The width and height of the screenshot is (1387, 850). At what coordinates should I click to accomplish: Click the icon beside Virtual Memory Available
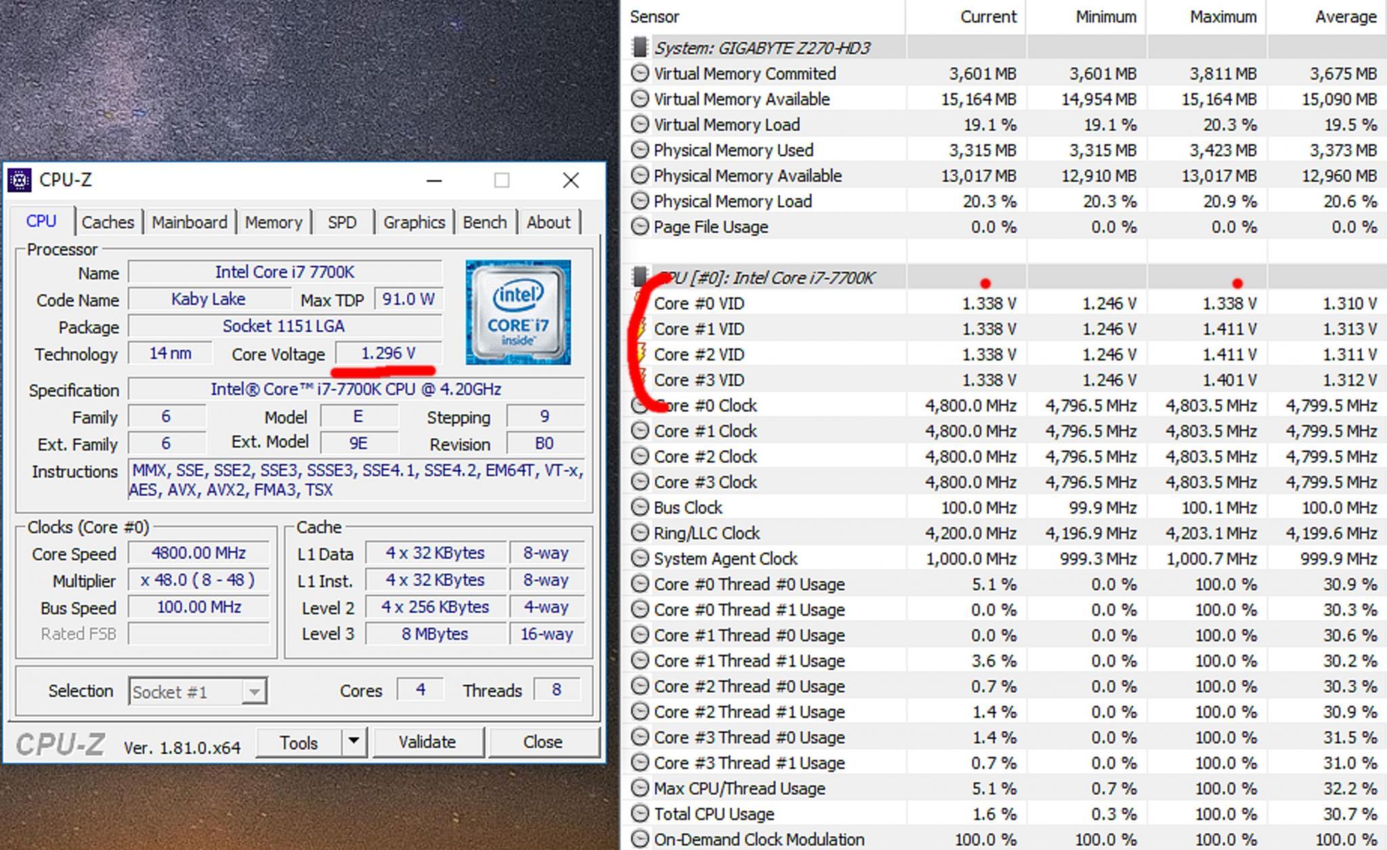pyautogui.click(x=639, y=99)
